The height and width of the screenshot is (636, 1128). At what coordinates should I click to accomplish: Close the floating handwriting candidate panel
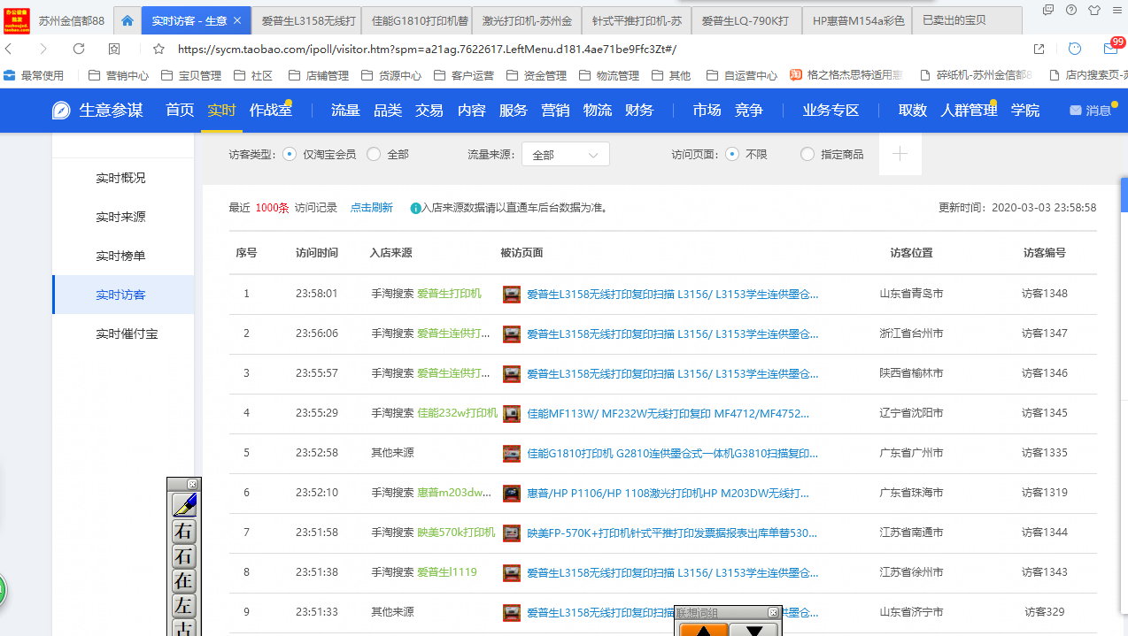192,484
